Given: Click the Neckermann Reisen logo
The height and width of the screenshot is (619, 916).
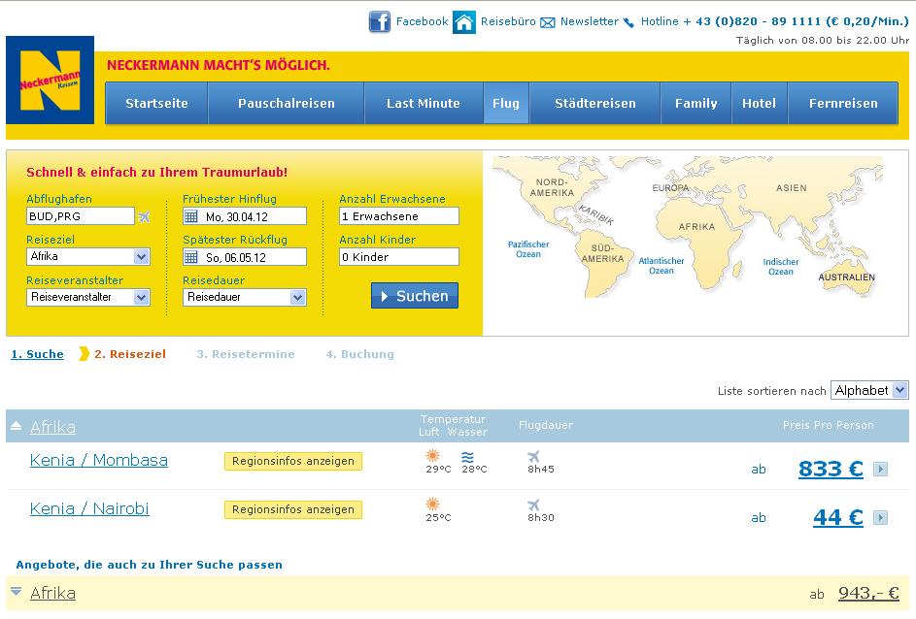Looking at the screenshot, I should pos(50,80).
